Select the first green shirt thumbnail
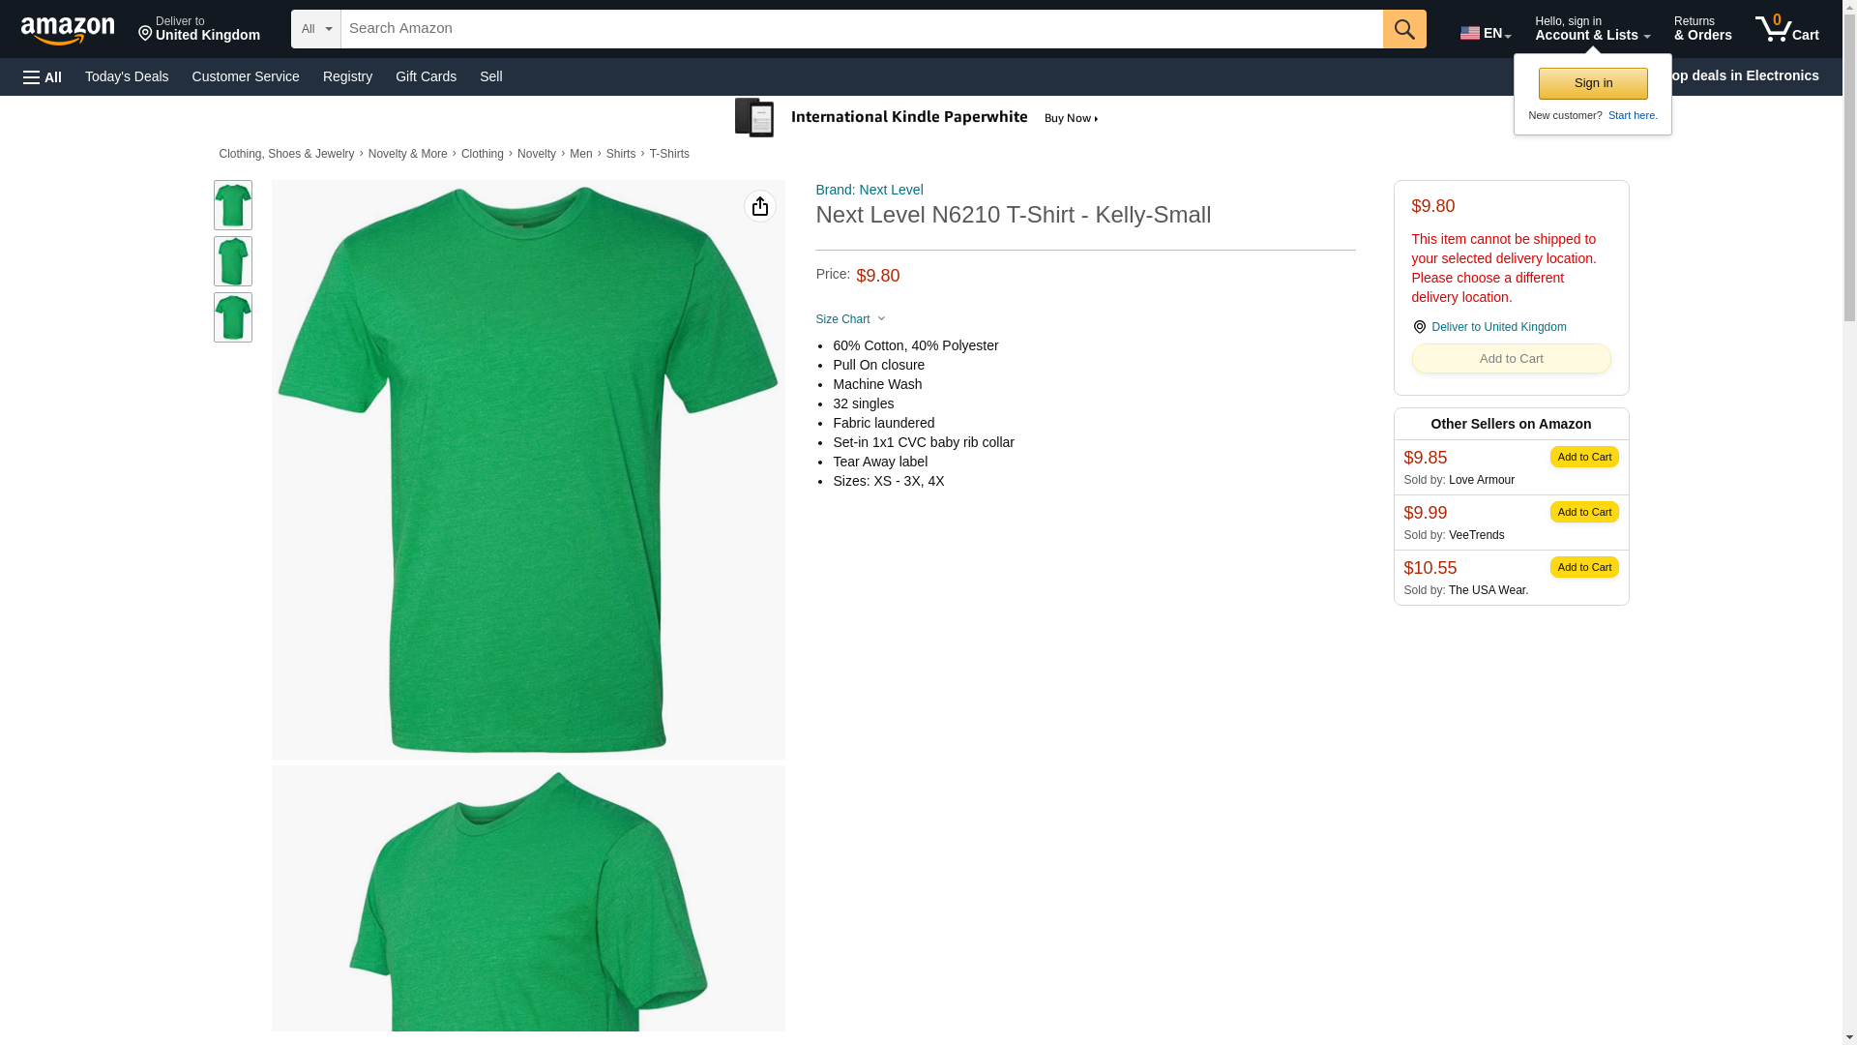1857x1045 pixels. click(x=232, y=205)
